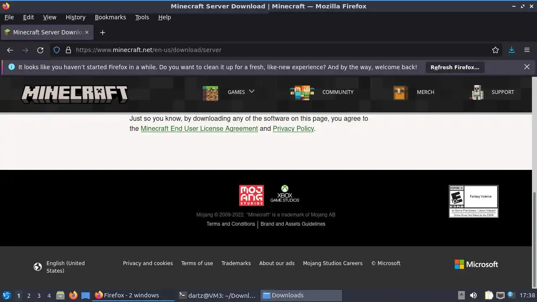
Task: Click the removable media eject tray icon
Action: tap(461, 295)
